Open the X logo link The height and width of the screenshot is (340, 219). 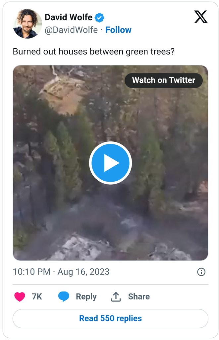(201, 17)
